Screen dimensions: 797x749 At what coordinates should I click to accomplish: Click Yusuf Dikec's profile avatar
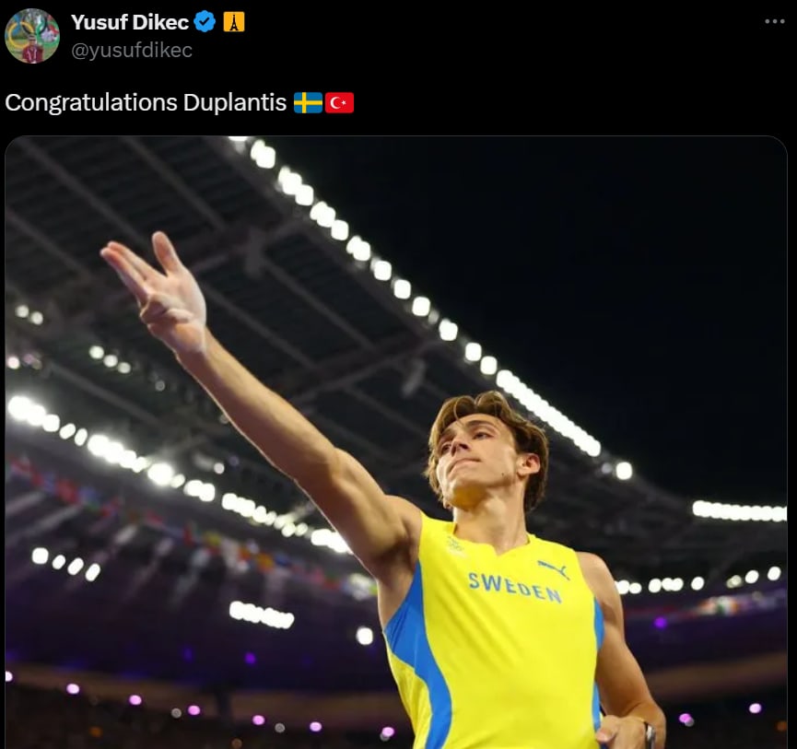click(x=32, y=36)
